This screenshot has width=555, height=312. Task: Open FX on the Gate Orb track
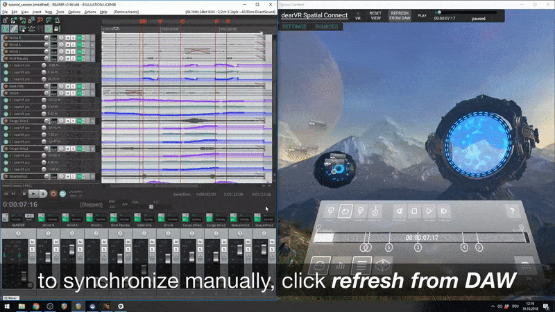pos(80,86)
